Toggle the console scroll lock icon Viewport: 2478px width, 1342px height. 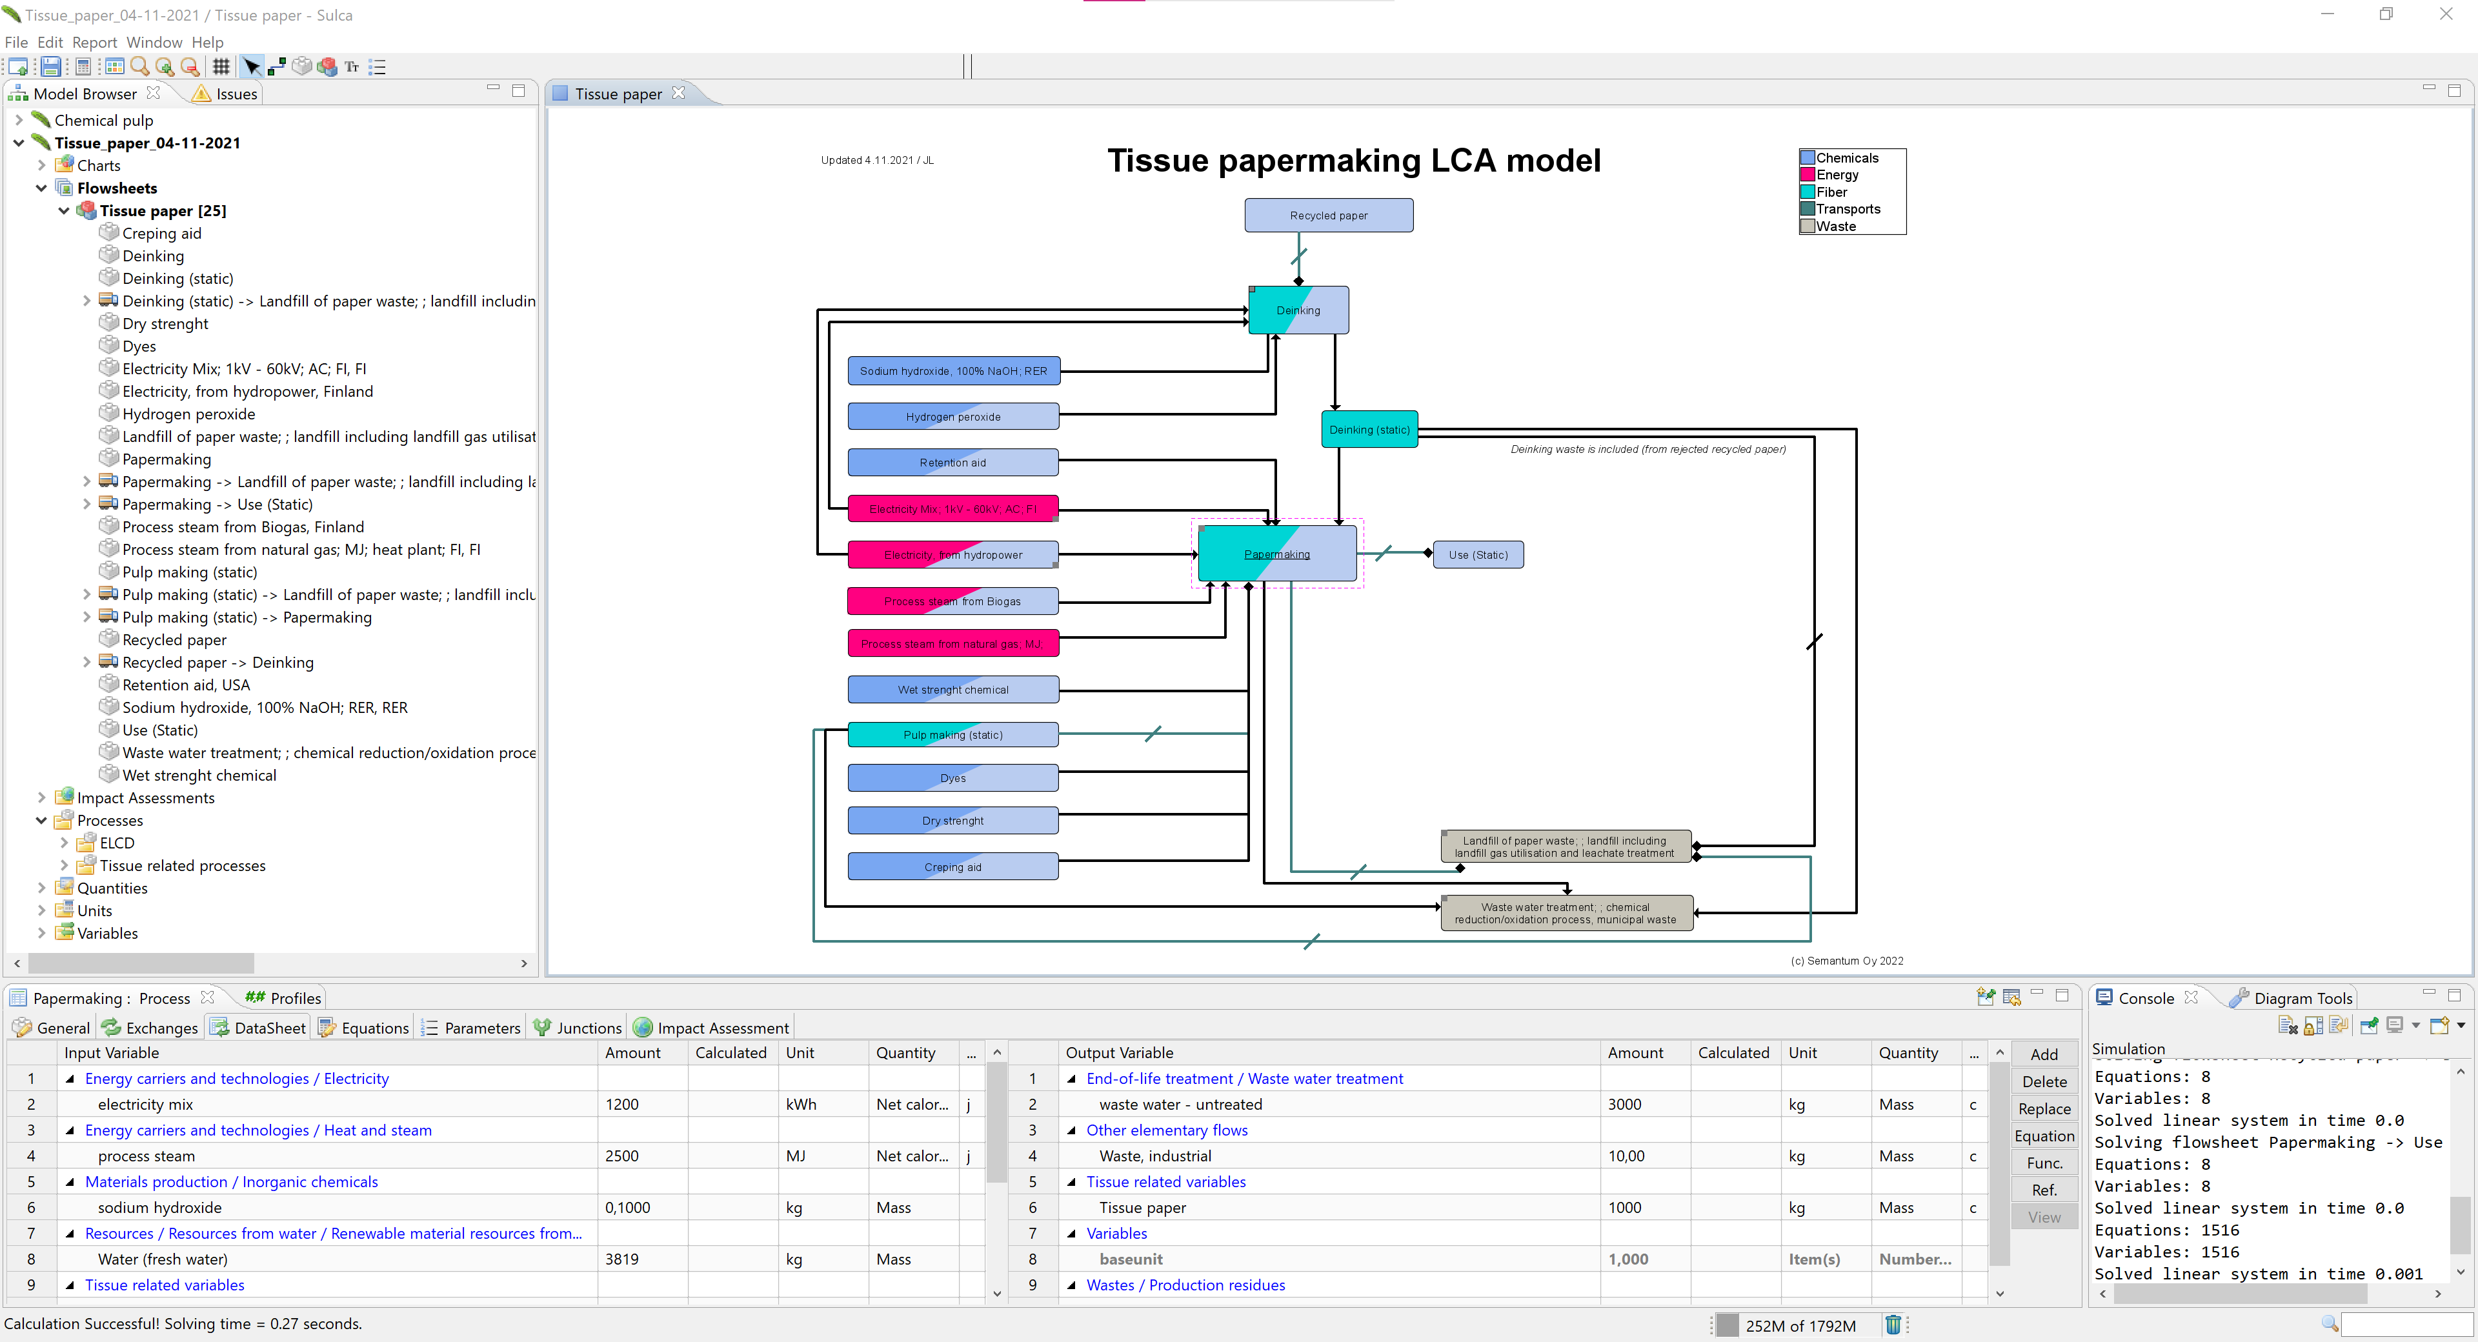click(x=2313, y=1025)
